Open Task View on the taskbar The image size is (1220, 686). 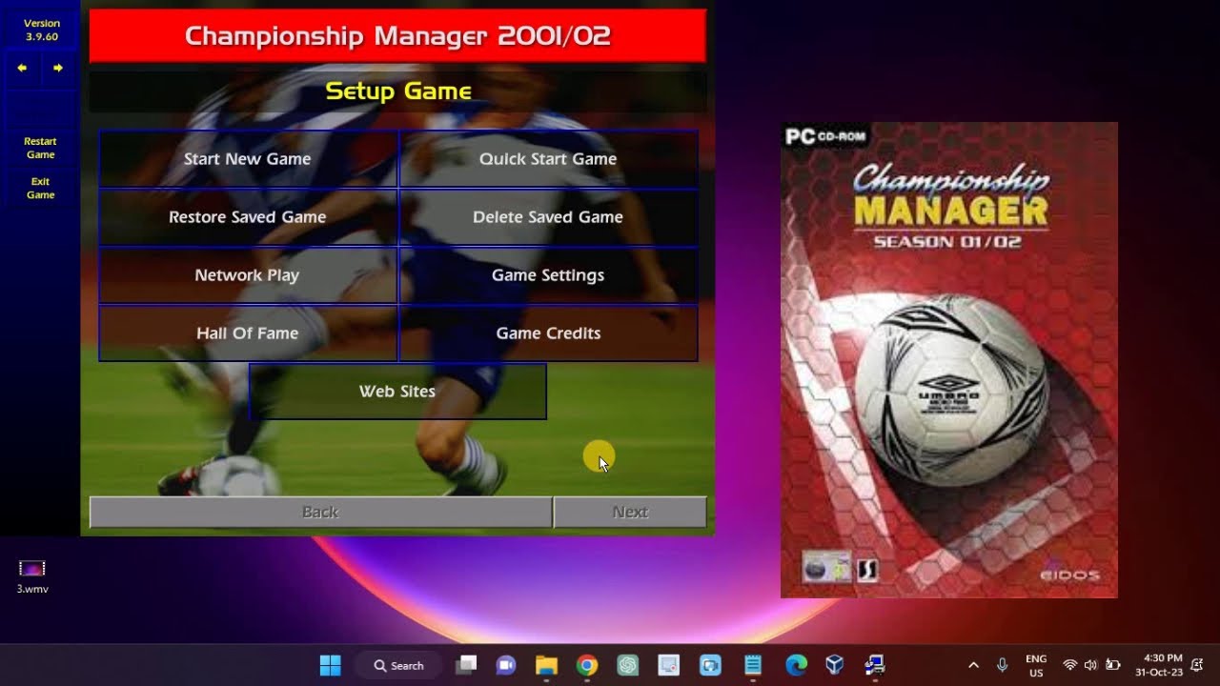[465, 665]
